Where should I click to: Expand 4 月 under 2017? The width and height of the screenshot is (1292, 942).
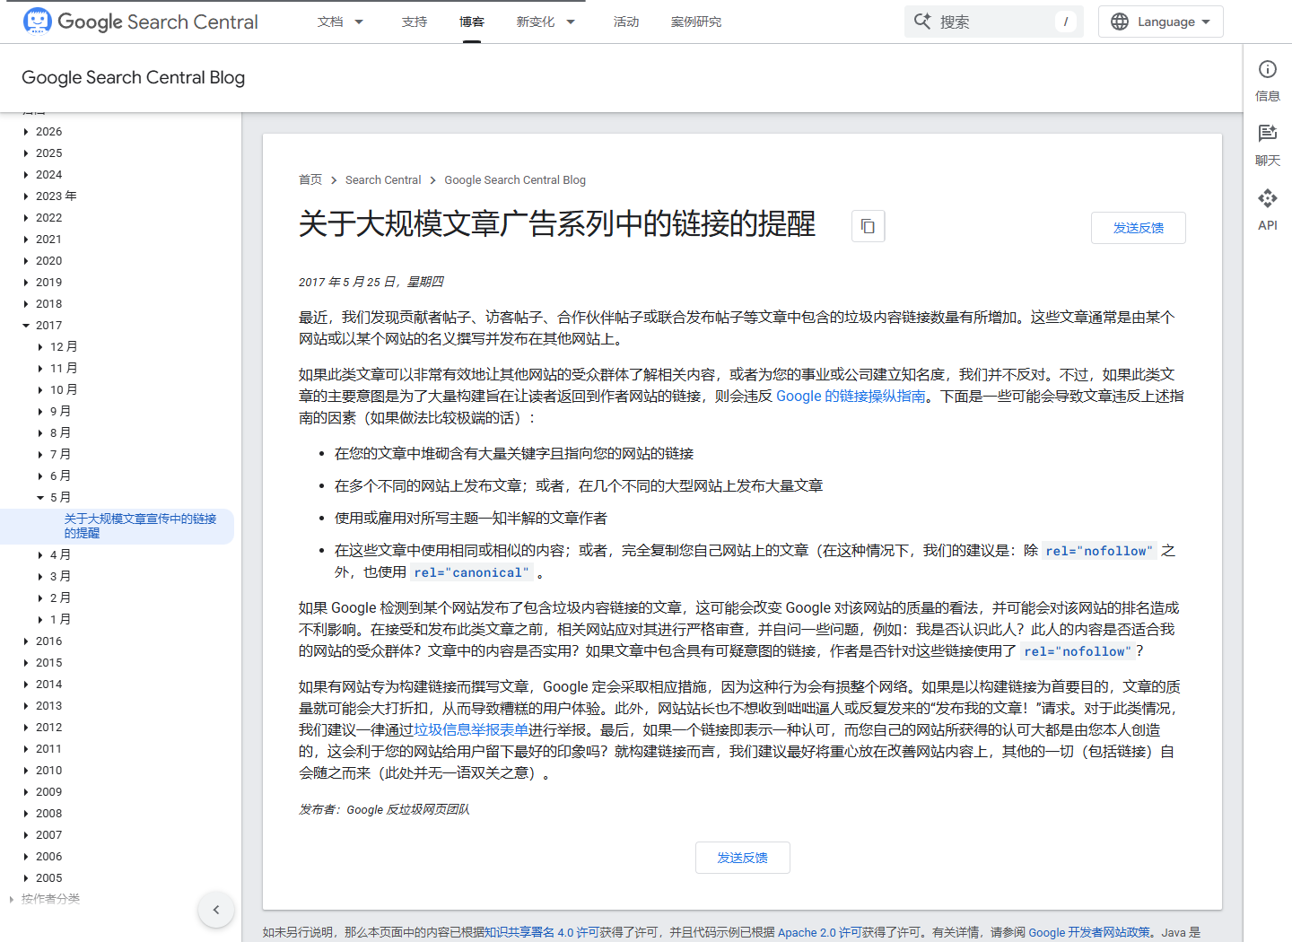pyautogui.click(x=40, y=555)
